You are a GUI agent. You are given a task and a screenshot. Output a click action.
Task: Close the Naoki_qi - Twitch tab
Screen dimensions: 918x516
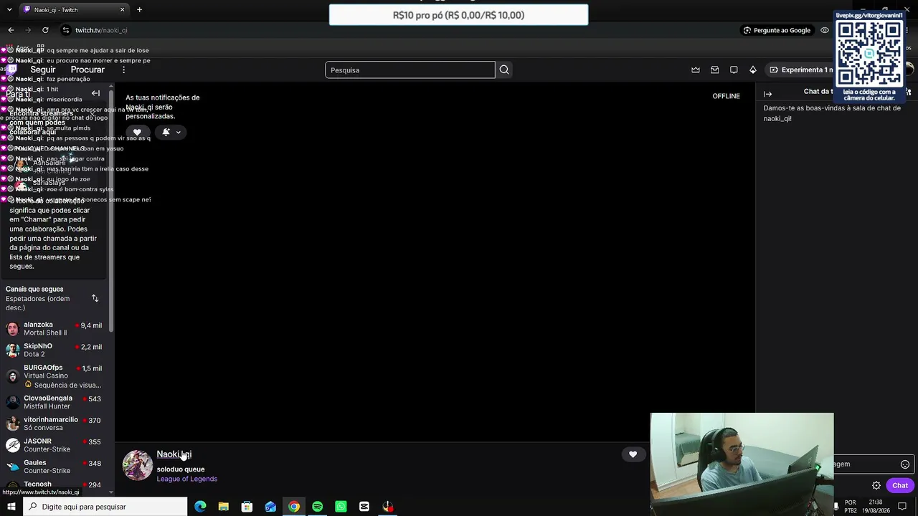point(122,10)
